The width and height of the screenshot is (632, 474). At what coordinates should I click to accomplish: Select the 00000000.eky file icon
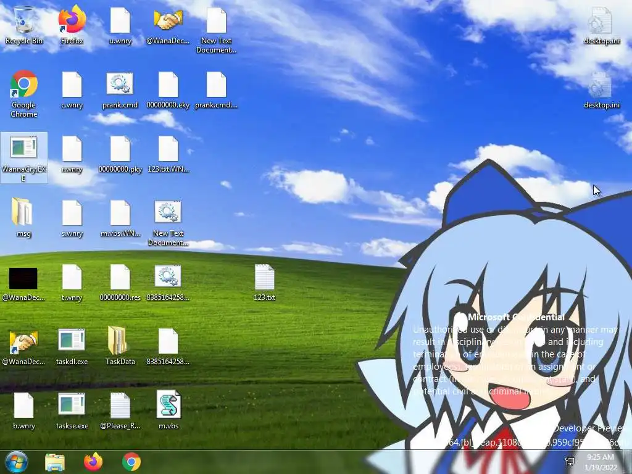(x=168, y=90)
